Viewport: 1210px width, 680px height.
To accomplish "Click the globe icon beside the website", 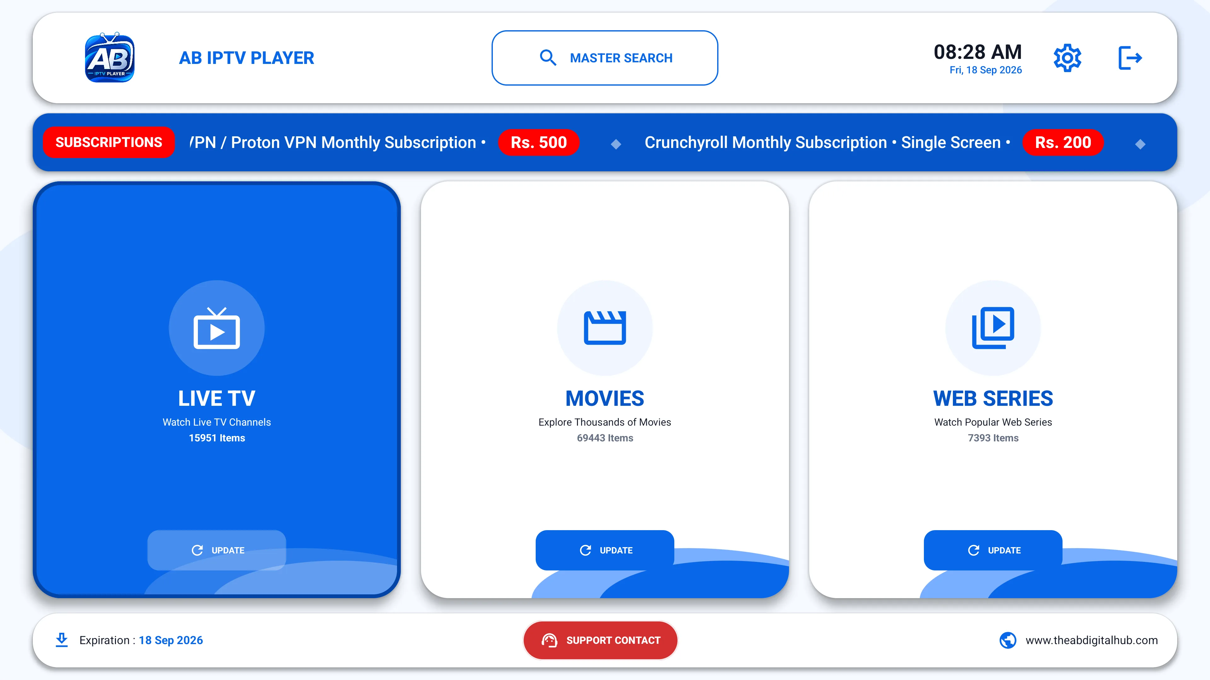I will [x=1008, y=640].
